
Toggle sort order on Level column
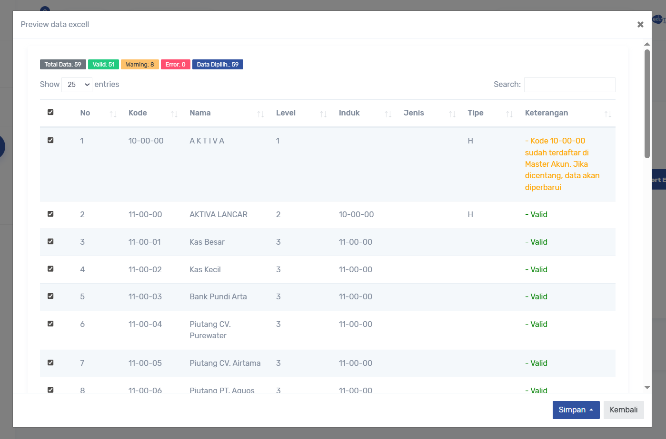coord(323,114)
